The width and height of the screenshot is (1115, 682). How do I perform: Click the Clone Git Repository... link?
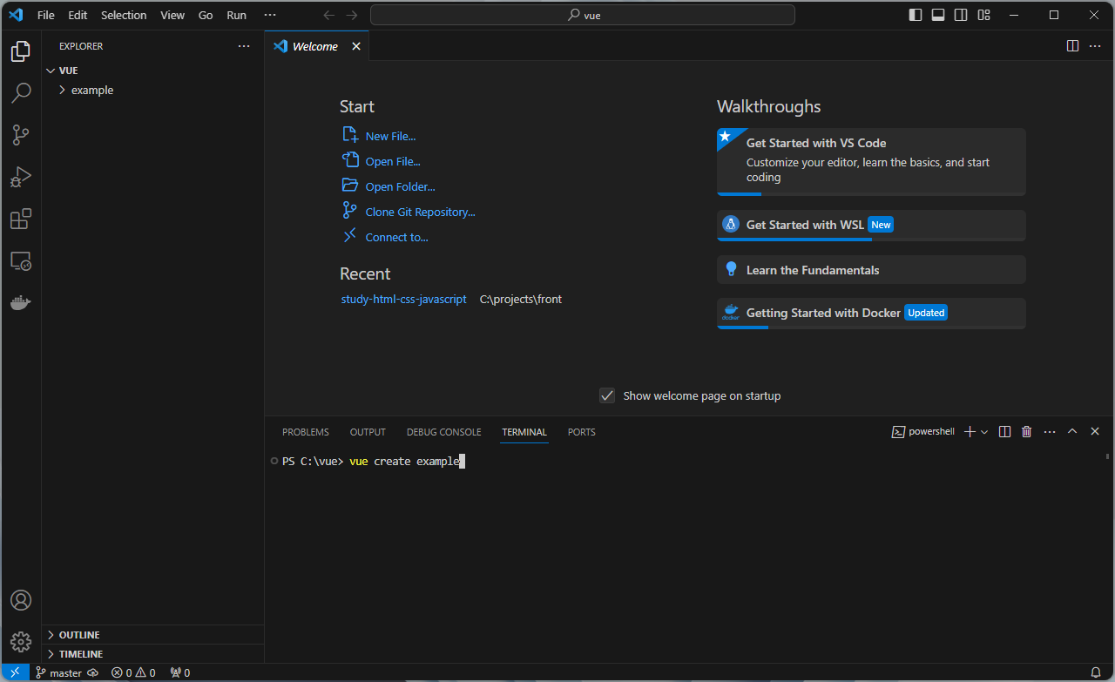[420, 212]
